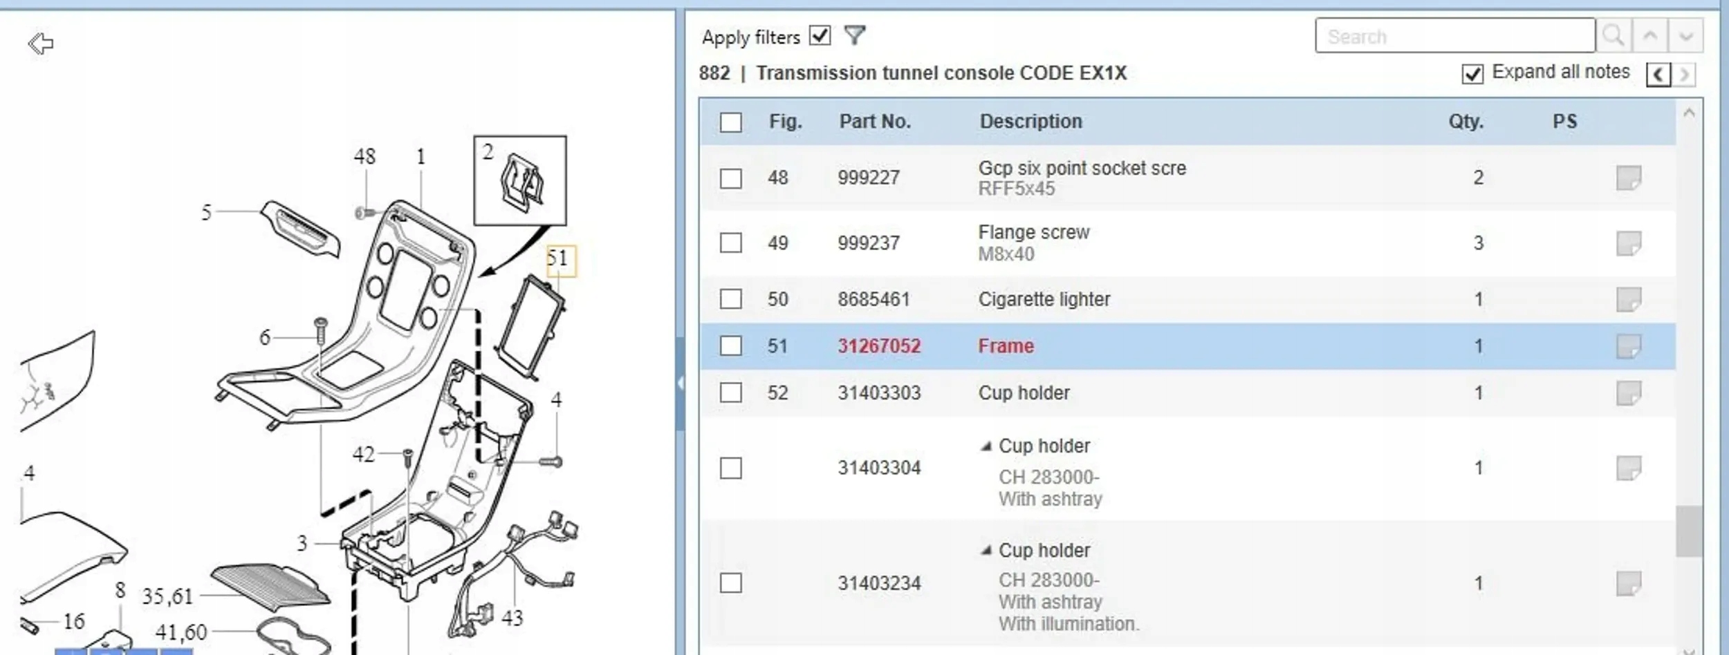
Task: Uncheck Expand all notes checkbox
Action: (x=1472, y=73)
